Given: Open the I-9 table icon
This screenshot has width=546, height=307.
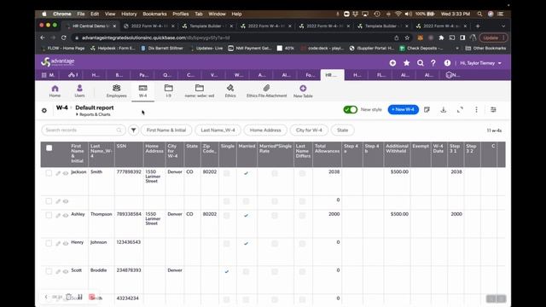Looking at the screenshot, I should click(x=169, y=90).
